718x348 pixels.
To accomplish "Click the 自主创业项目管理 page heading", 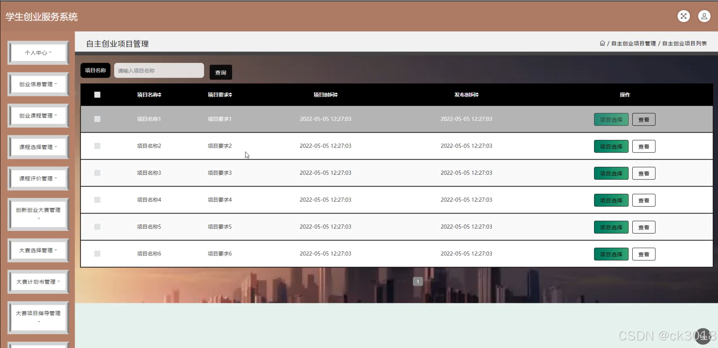I will [117, 44].
